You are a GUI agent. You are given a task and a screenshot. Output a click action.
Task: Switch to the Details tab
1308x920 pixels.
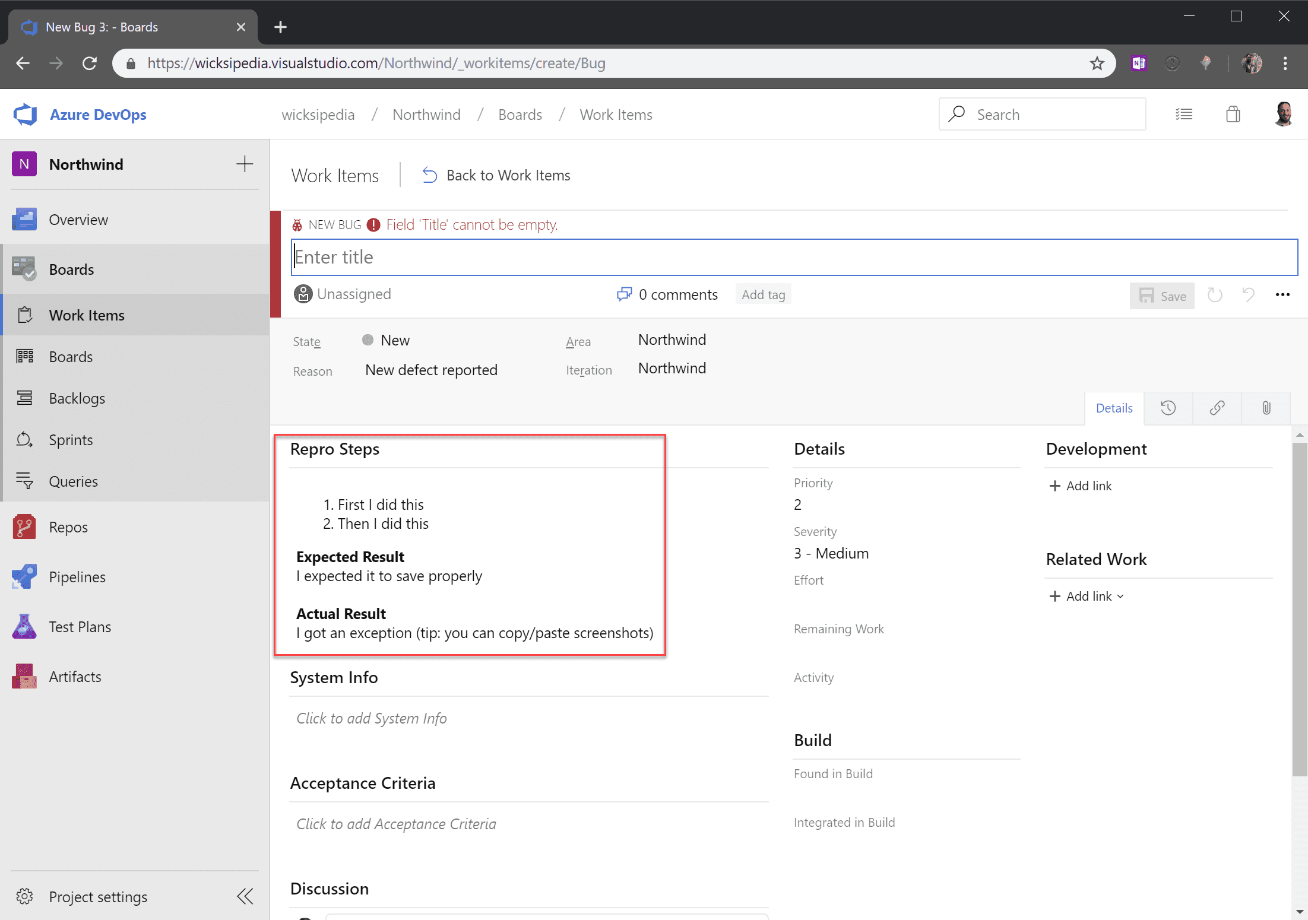pyautogui.click(x=1114, y=408)
